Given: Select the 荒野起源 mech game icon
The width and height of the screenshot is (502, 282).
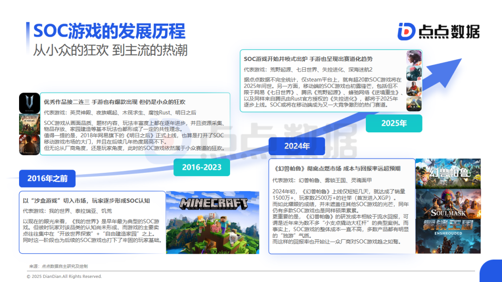Looking at the screenshot, I should 414,73.
